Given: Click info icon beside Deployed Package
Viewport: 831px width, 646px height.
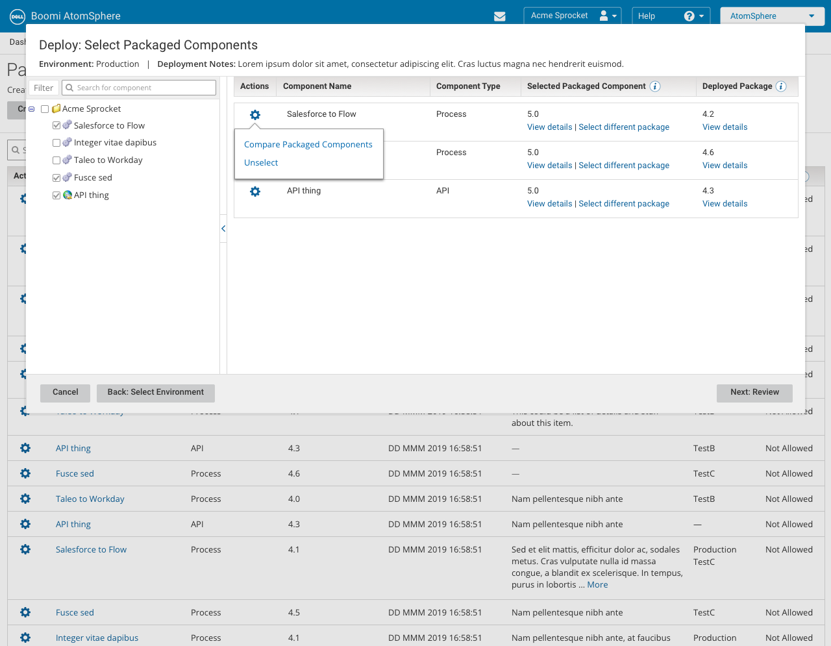Looking at the screenshot, I should point(781,86).
